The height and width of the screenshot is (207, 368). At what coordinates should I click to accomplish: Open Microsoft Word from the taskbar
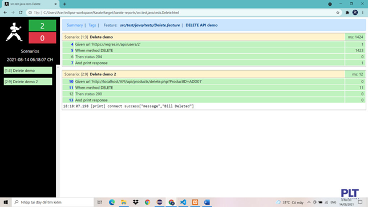coord(207,202)
